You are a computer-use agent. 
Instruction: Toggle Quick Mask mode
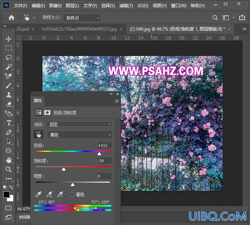pos(8,208)
